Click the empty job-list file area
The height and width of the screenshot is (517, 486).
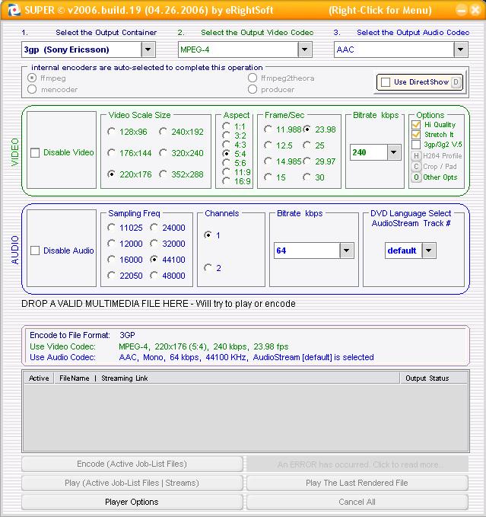click(246, 417)
